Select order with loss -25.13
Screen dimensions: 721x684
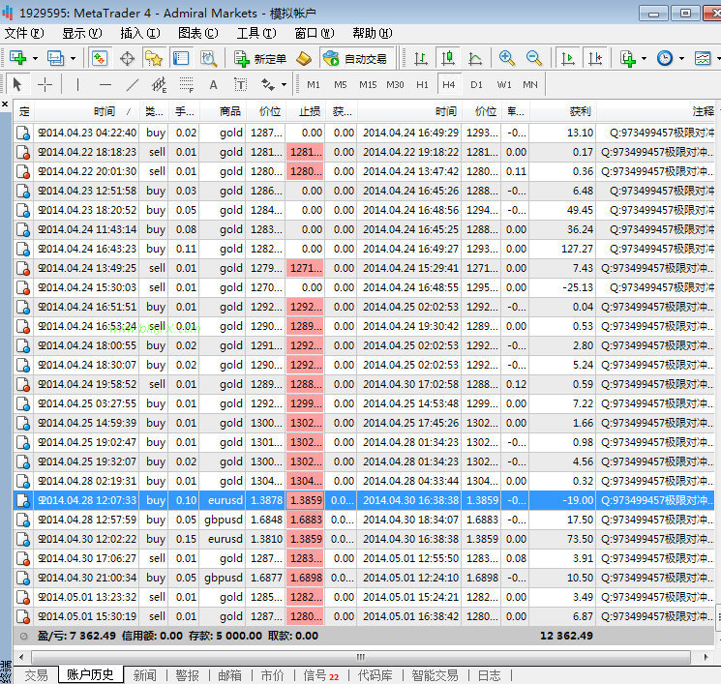364,287
